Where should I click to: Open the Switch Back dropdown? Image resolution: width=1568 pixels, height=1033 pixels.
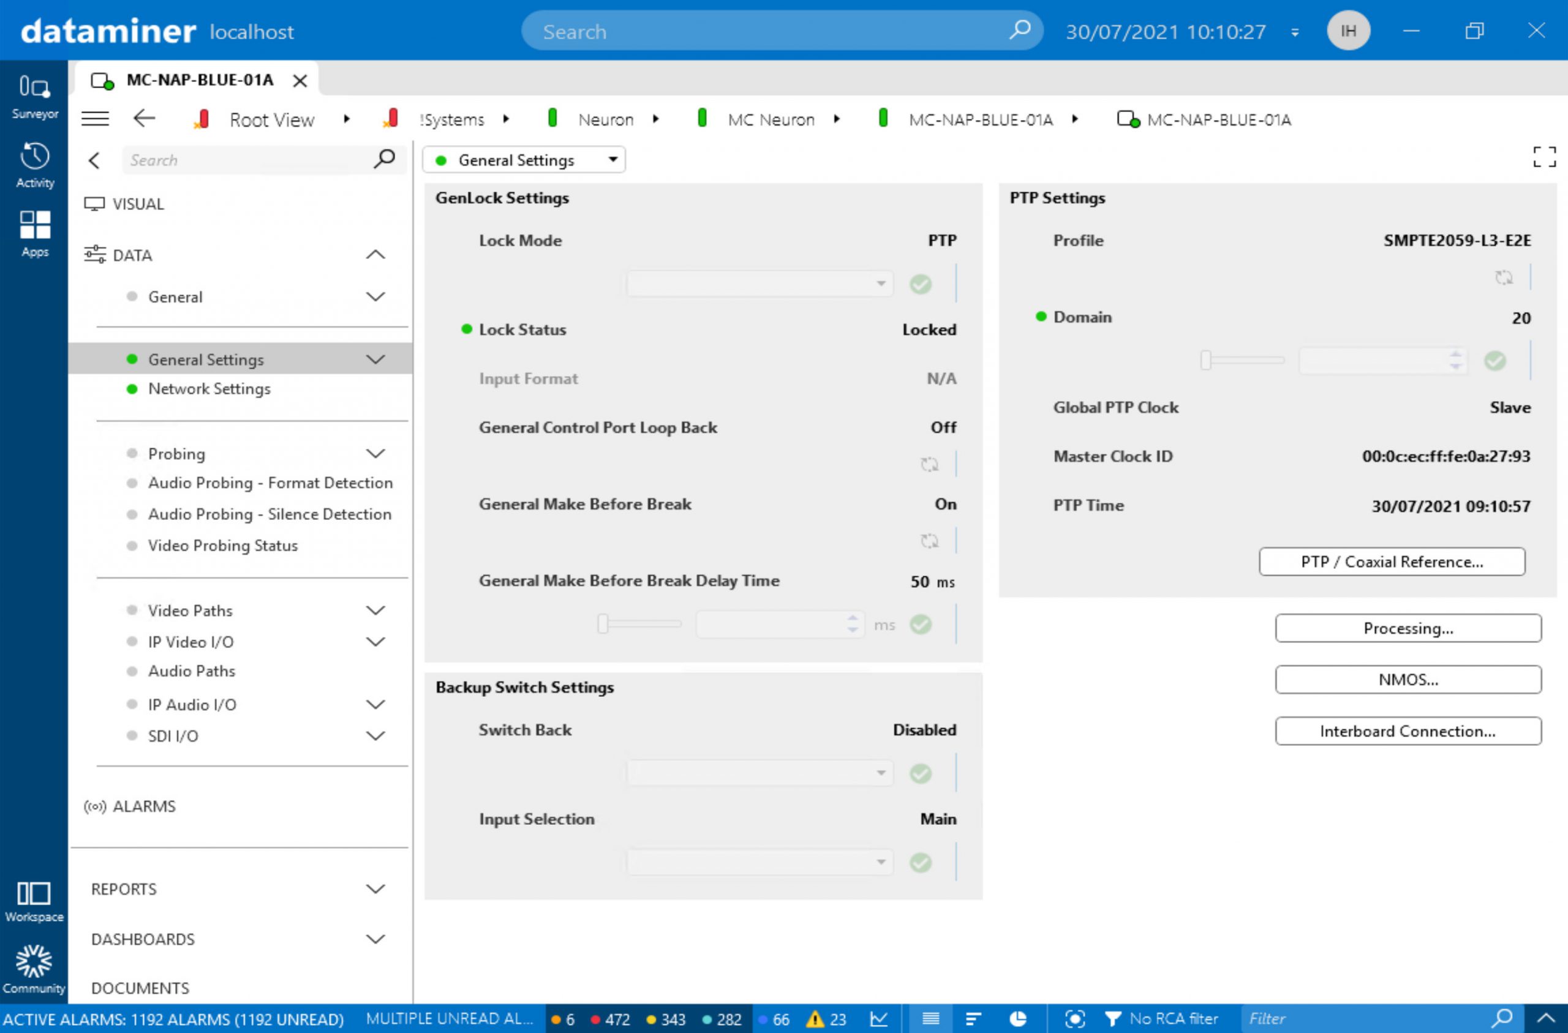pos(759,772)
